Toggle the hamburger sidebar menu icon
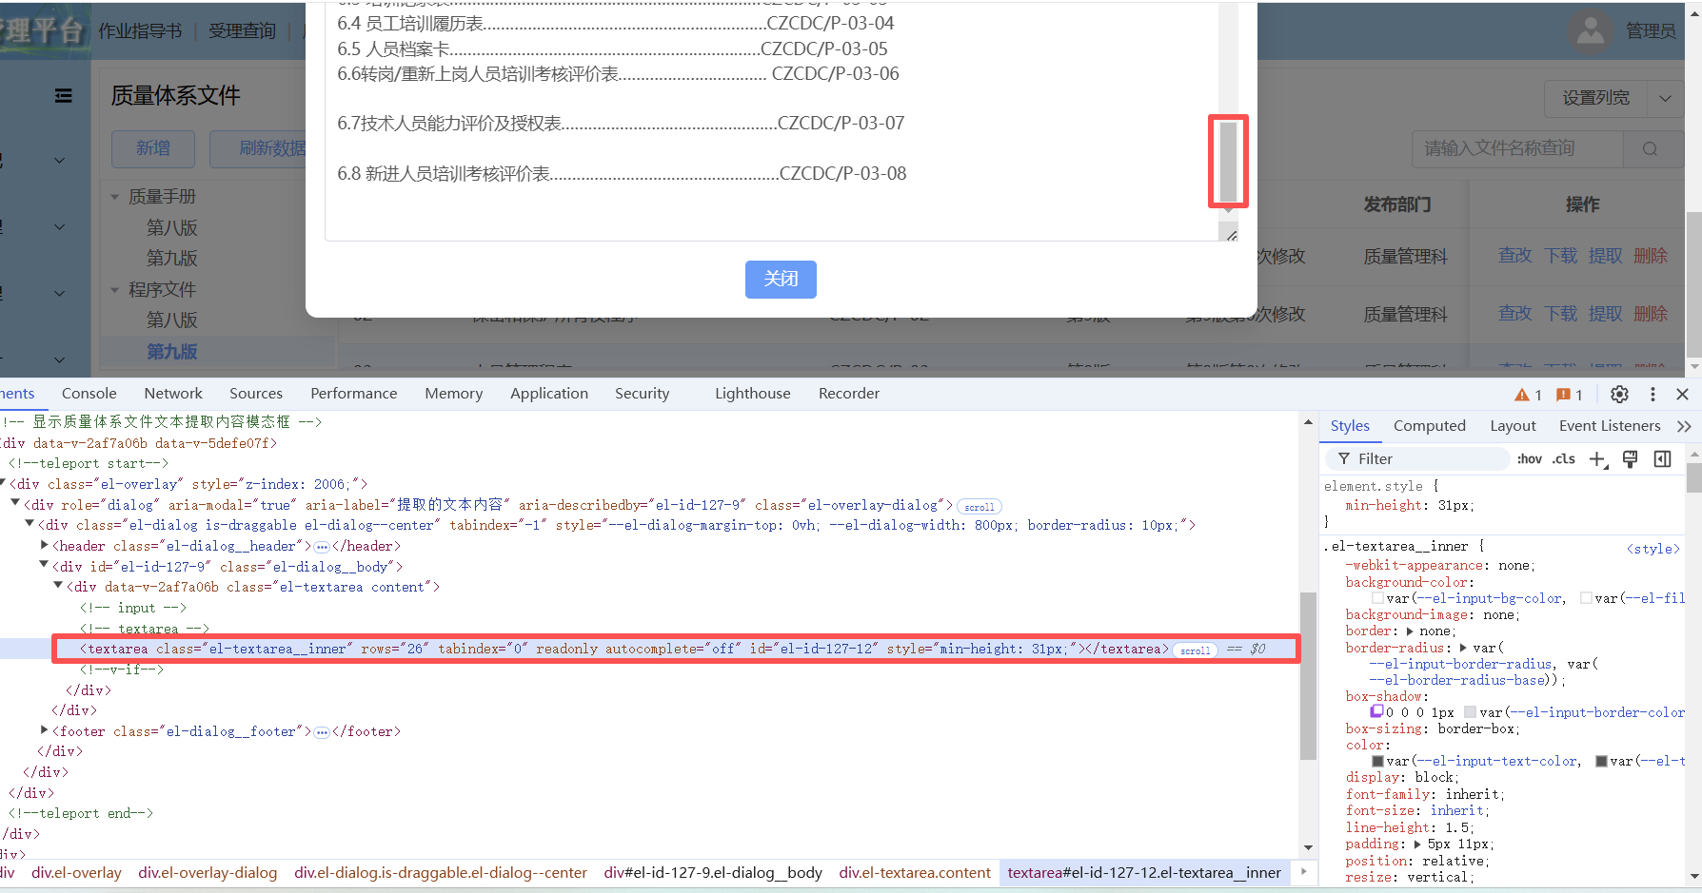This screenshot has width=1702, height=893. coord(63,95)
